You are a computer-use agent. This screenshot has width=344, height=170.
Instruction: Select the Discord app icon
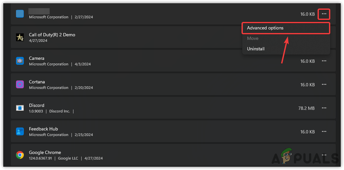[20, 108]
